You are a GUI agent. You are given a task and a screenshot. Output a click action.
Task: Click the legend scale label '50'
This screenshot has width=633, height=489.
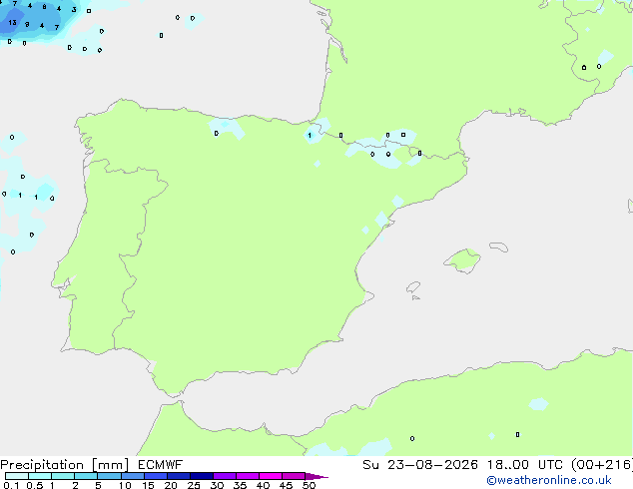click(x=309, y=485)
